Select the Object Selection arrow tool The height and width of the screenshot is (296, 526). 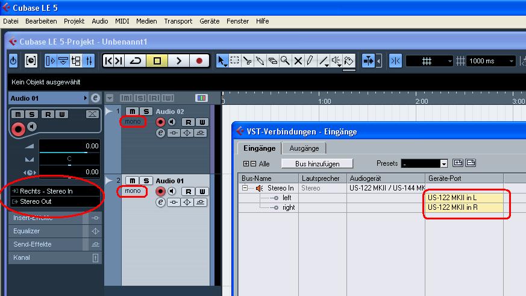tap(222, 61)
